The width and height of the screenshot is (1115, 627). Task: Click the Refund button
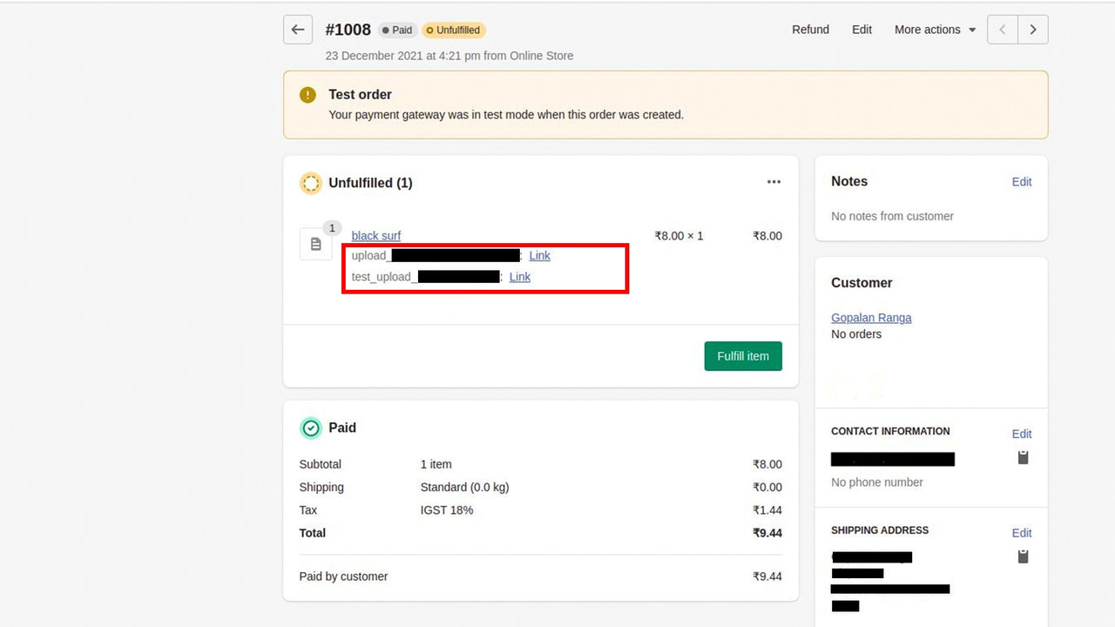pyautogui.click(x=810, y=30)
